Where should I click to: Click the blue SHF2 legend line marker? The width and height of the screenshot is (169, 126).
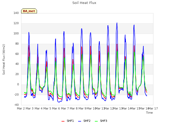click(x=79, y=121)
